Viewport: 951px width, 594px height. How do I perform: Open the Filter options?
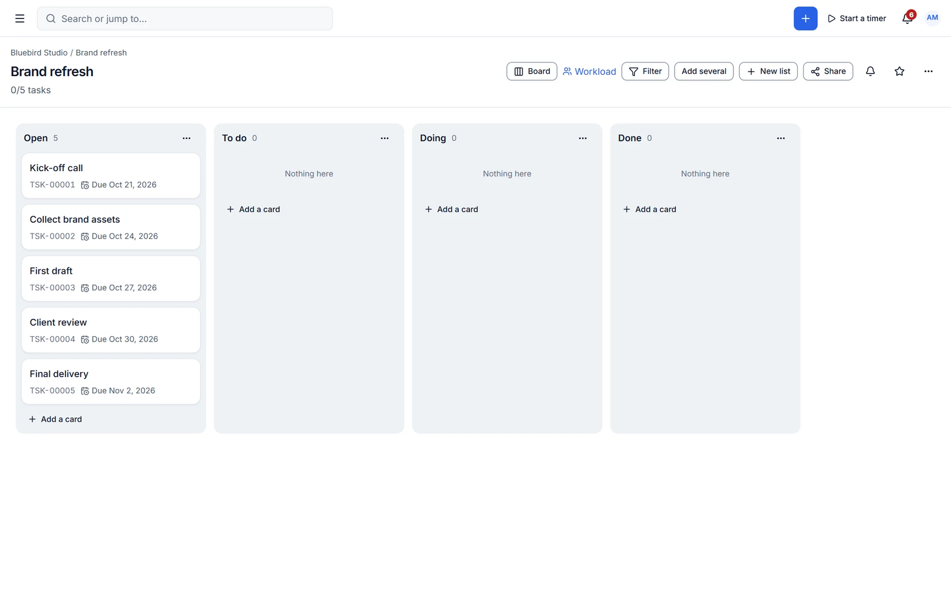tap(645, 71)
